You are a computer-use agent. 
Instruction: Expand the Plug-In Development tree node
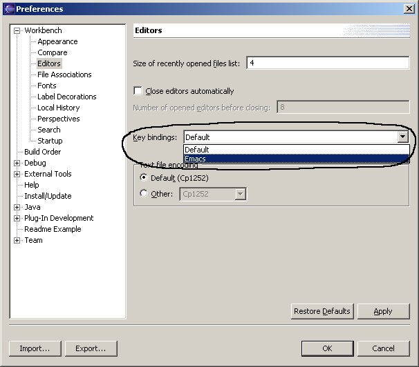[17, 219]
